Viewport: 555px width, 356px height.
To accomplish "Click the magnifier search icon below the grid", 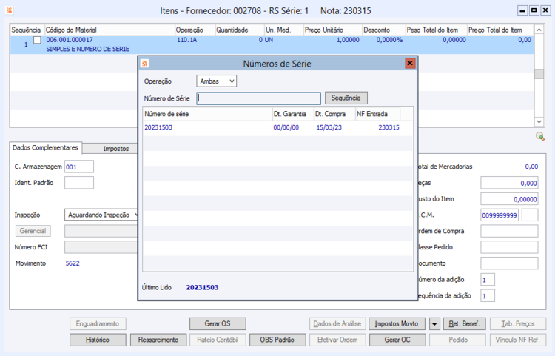I will (539, 136).
